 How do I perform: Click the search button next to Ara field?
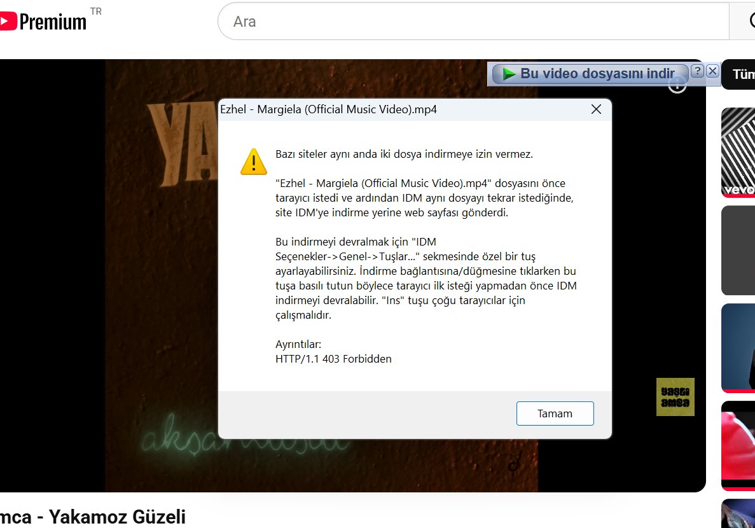(743, 21)
